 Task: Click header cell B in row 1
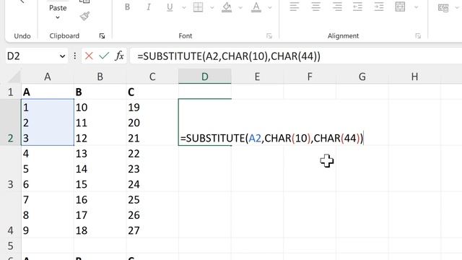(100, 92)
